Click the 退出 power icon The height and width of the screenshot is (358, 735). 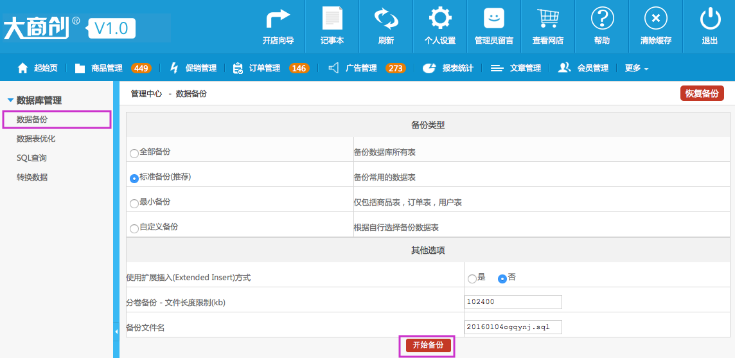point(710,19)
